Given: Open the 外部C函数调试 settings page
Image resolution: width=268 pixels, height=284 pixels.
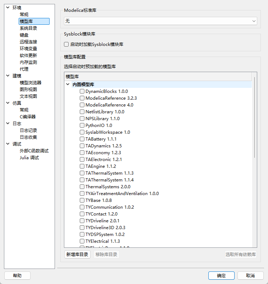Looking at the screenshot, I should [x=34, y=151].
